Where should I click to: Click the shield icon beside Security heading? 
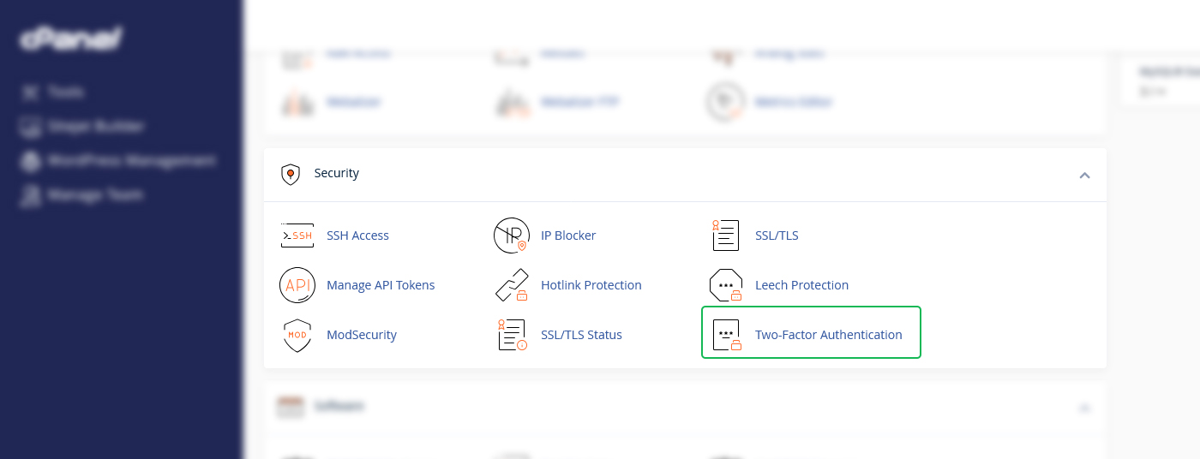[x=291, y=174]
